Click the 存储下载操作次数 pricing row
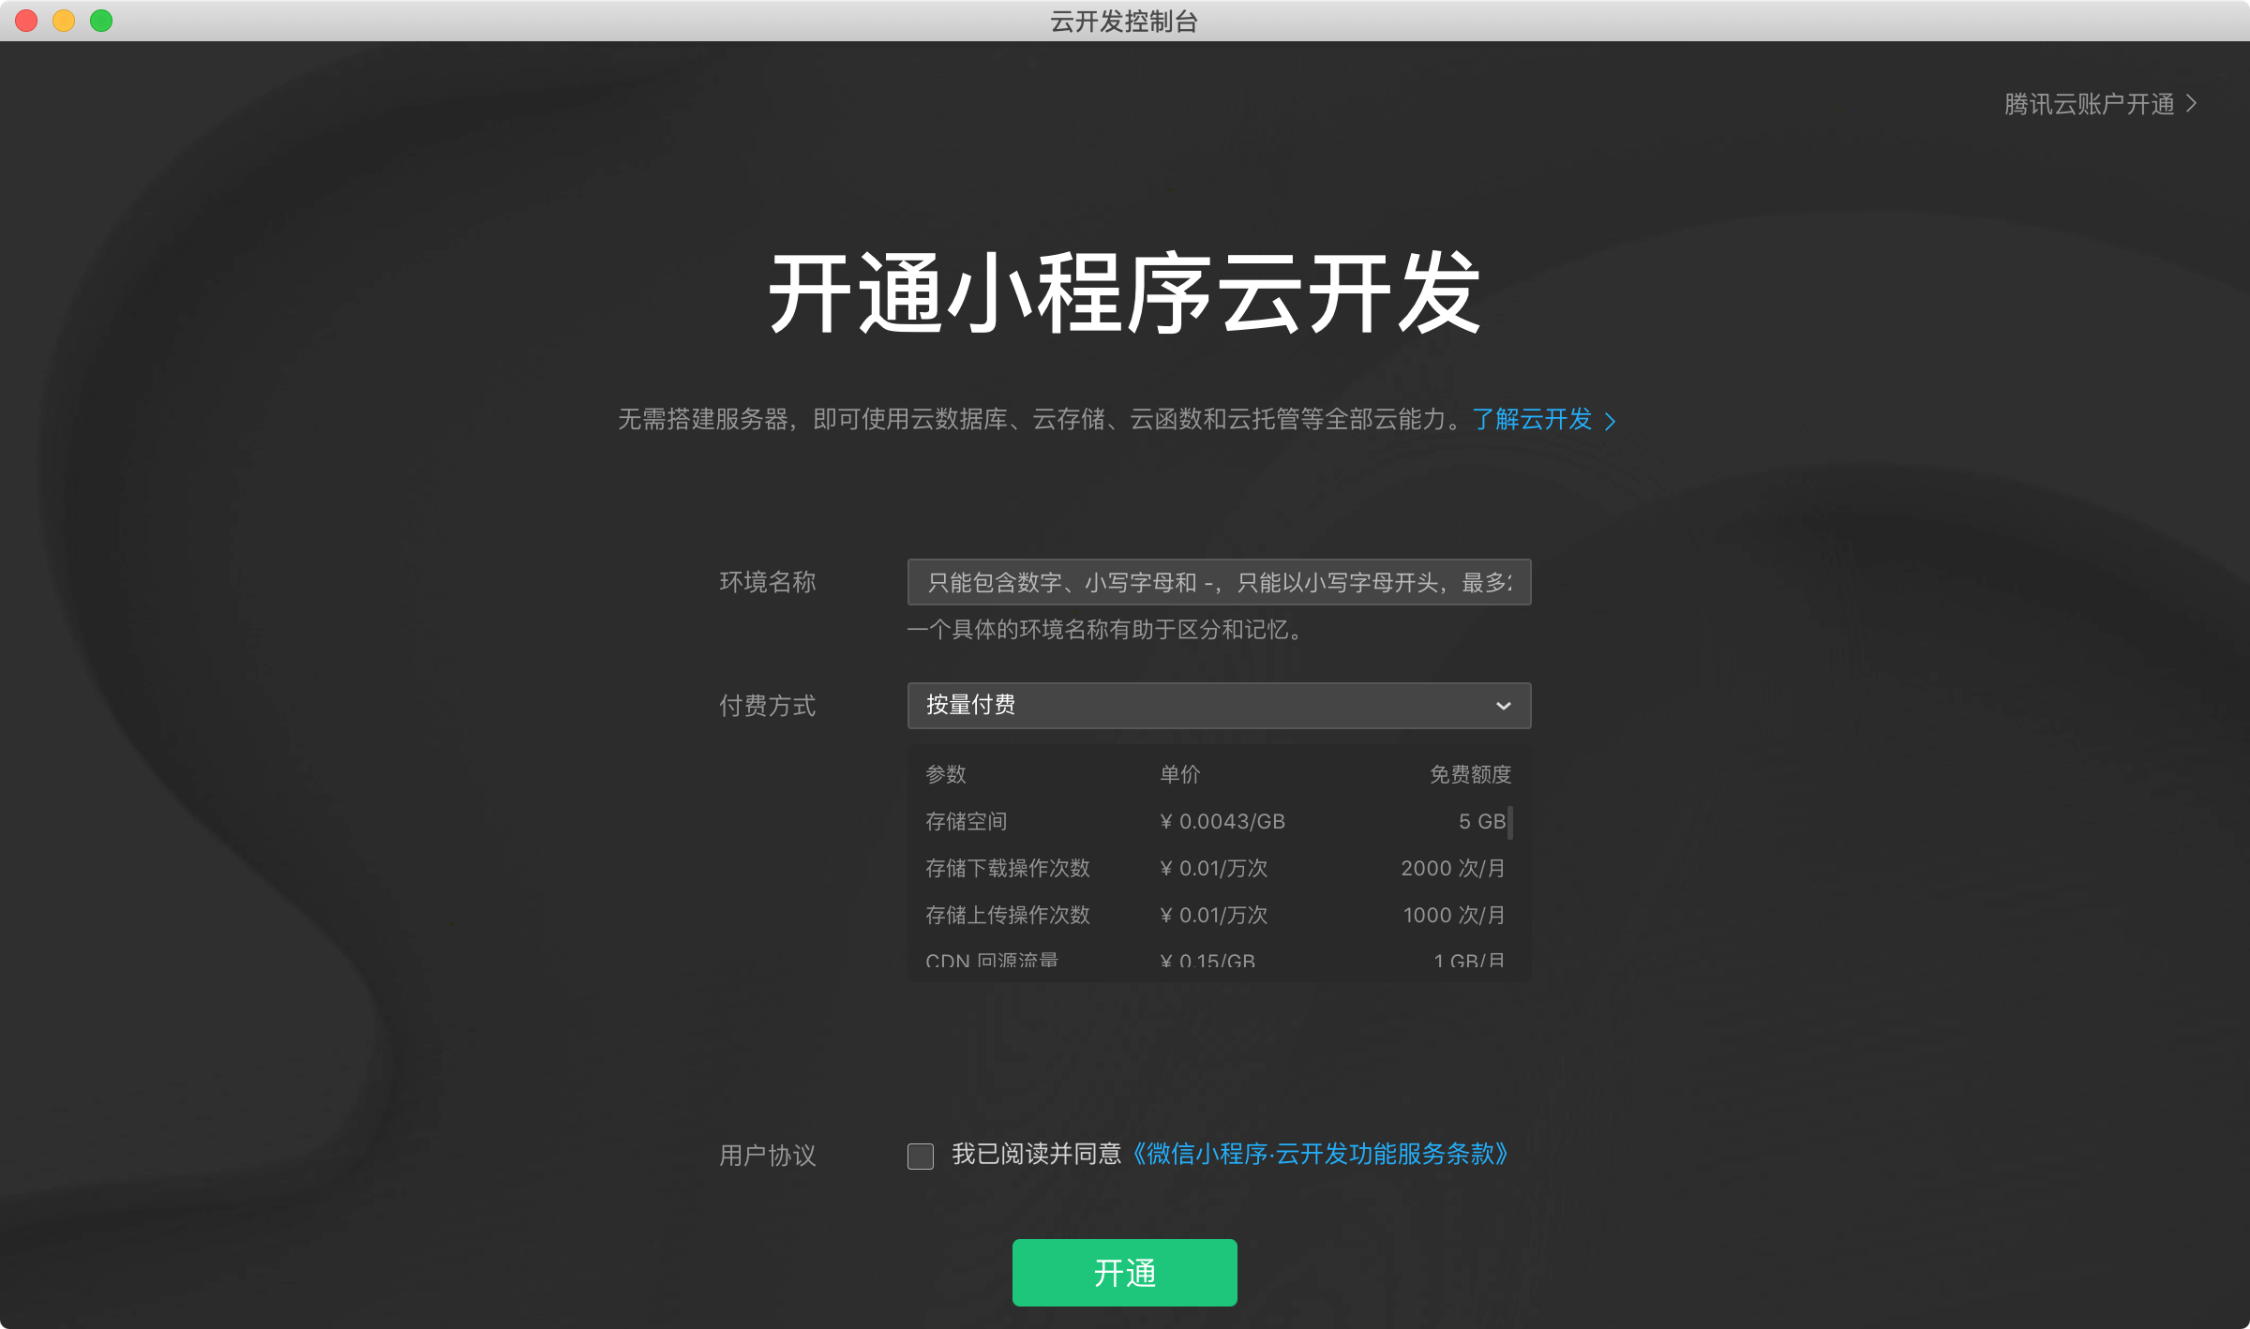Screen dimensions: 2250x1329 [1008, 869]
